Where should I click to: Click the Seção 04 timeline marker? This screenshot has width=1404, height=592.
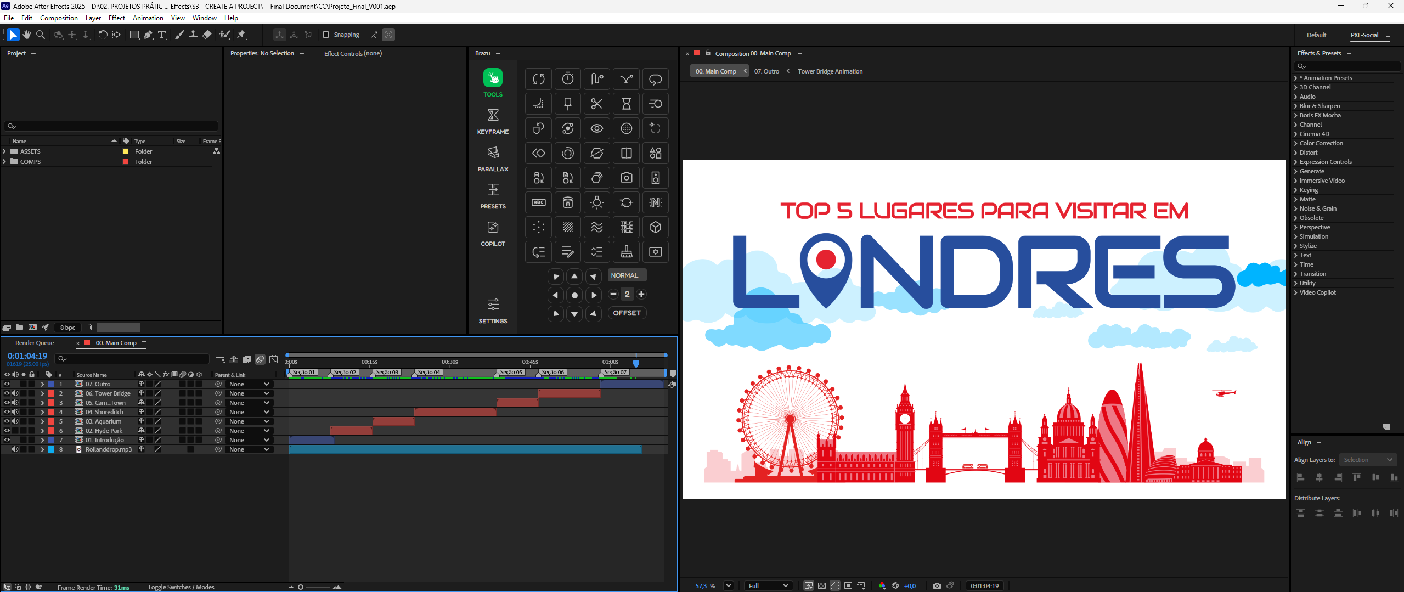click(x=428, y=373)
